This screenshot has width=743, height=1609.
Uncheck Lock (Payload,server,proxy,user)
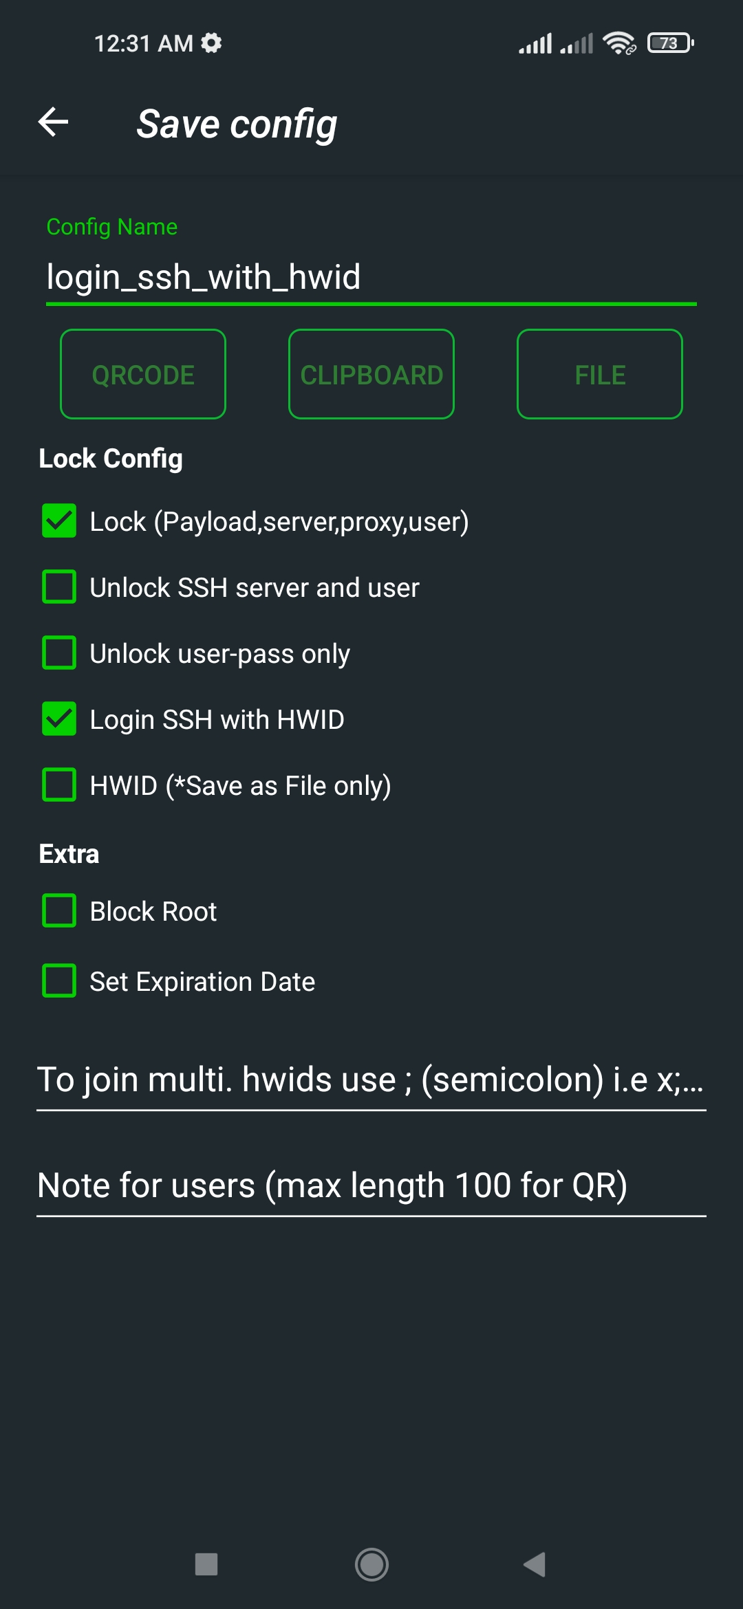point(59,522)
